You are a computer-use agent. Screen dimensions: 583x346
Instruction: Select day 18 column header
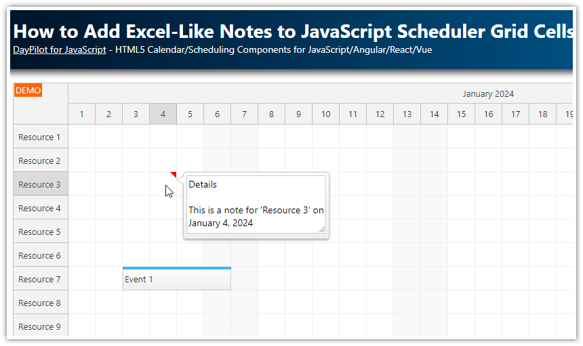point(542,114)
